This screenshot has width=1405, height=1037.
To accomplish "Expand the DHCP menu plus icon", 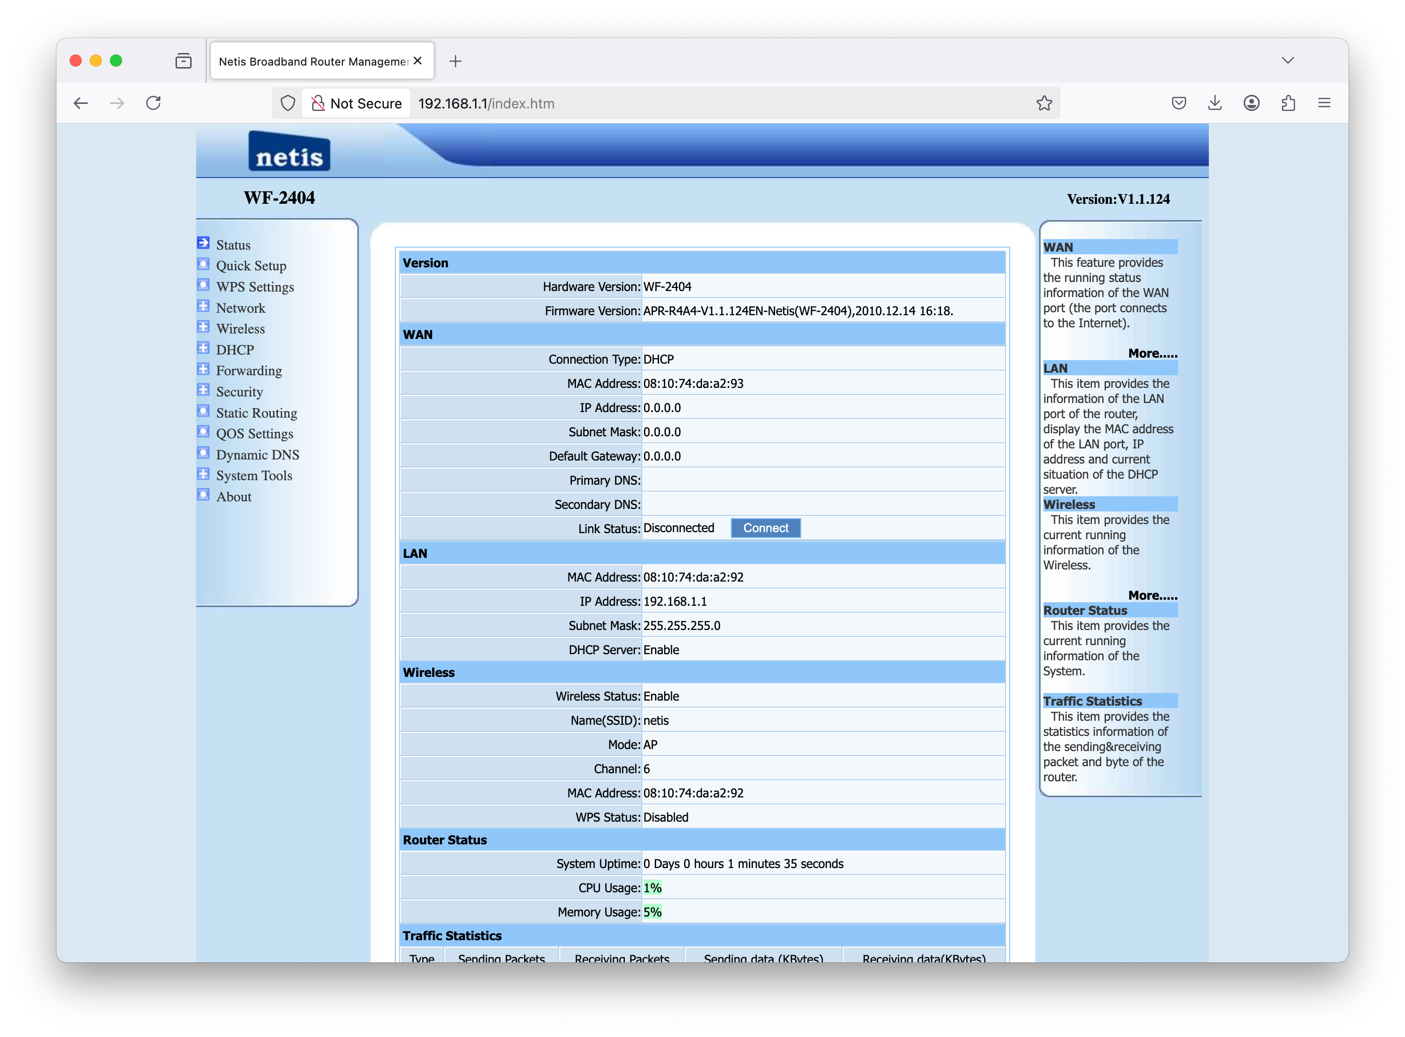I will (203, 348).
